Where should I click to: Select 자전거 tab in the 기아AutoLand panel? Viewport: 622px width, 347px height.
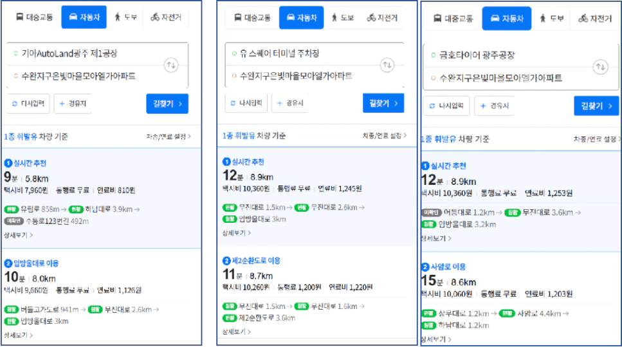tap(166, 17)
